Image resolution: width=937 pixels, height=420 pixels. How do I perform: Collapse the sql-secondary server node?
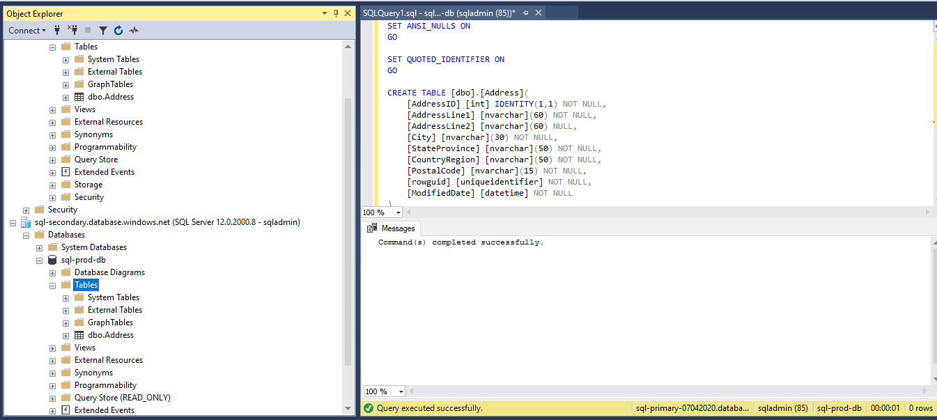tap(13, 222)
